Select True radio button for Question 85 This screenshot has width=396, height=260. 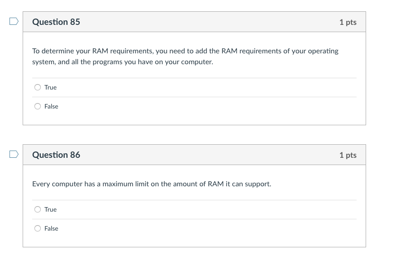click(38, 87)
